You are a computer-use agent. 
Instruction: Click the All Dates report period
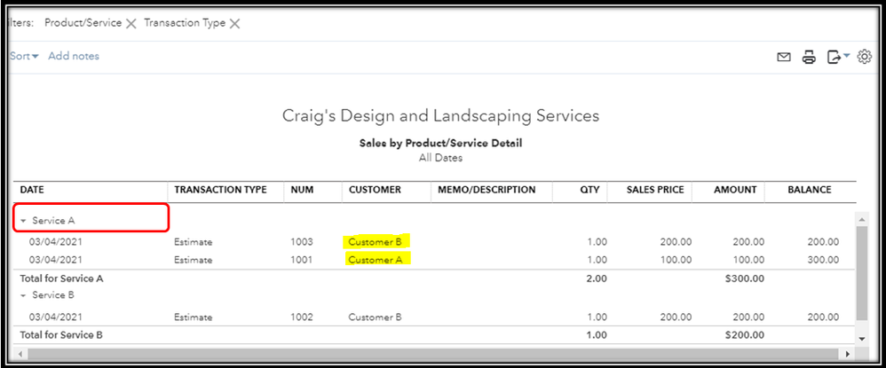[440, 158]
